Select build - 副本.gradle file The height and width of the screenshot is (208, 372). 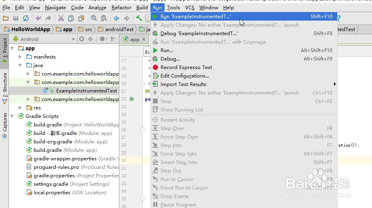tap(69, 133)
